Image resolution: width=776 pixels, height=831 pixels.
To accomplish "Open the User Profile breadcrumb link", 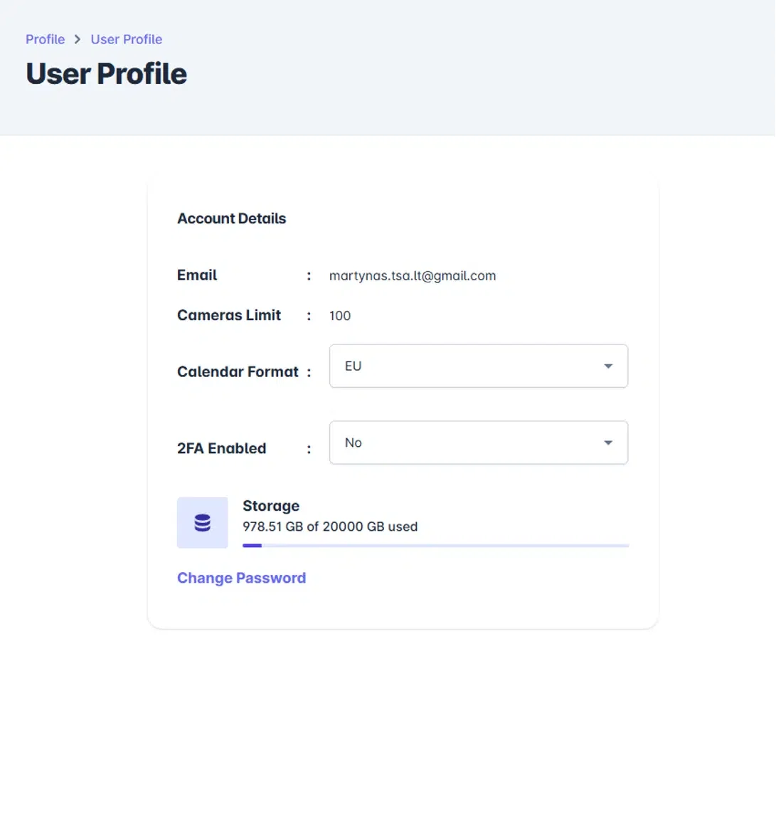I will (x=126, y=39).
